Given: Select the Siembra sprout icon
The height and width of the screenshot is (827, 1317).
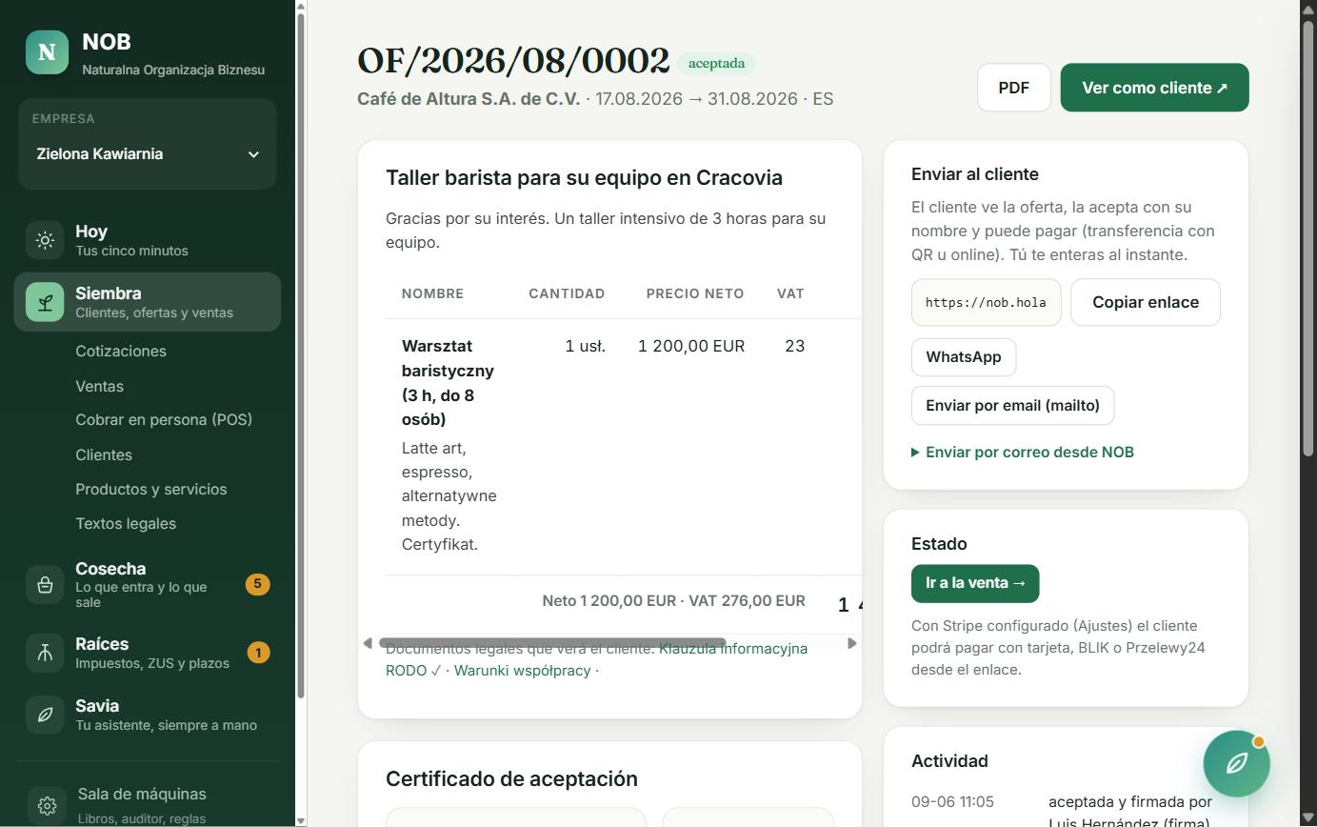Looking at the screenshot, I should [x=45, y=302].
